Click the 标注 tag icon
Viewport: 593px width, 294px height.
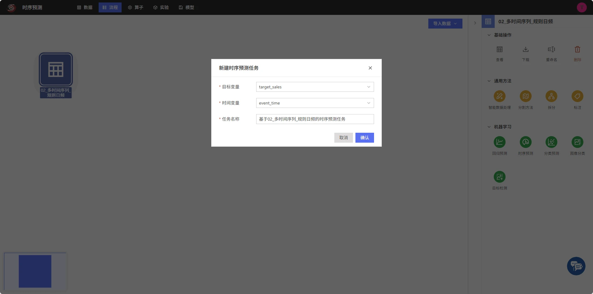coord(577,96)
